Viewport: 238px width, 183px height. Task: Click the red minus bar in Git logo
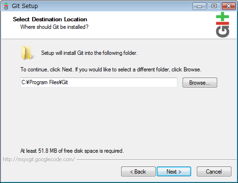tap(222, 23)
